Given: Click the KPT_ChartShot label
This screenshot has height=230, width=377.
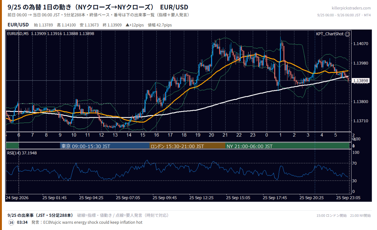Looking at the screenshot, I should 330,34.
